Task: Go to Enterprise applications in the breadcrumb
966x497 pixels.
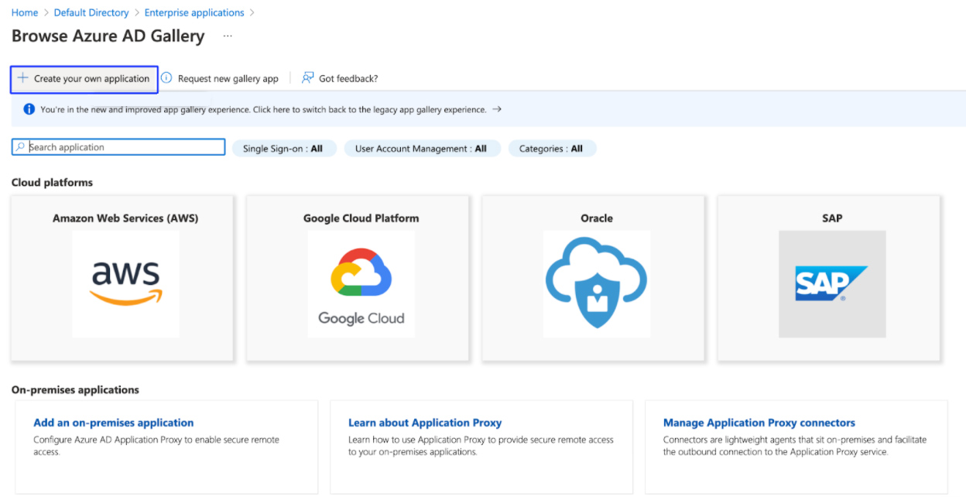Action: (194, 12)
